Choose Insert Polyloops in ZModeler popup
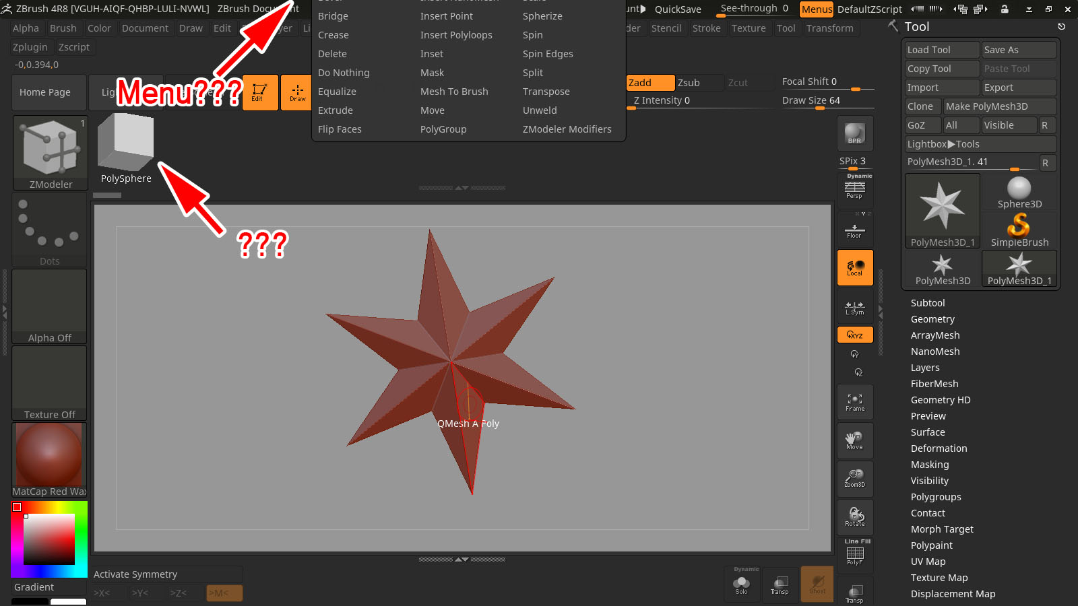Viewport: 1078px width, 606px height. point(456,35)
